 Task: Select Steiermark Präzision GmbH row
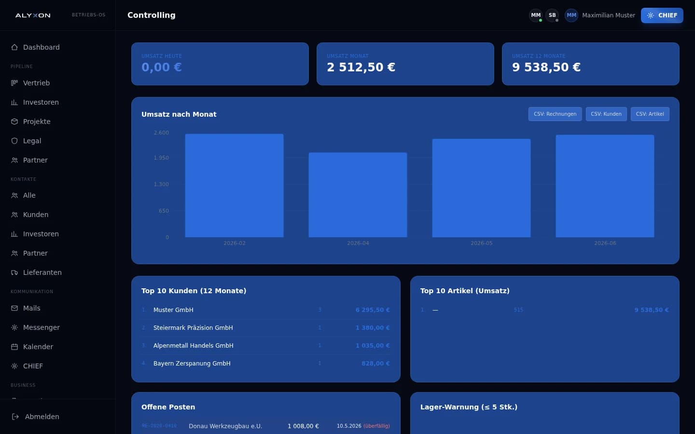click(x=266, y=328)
